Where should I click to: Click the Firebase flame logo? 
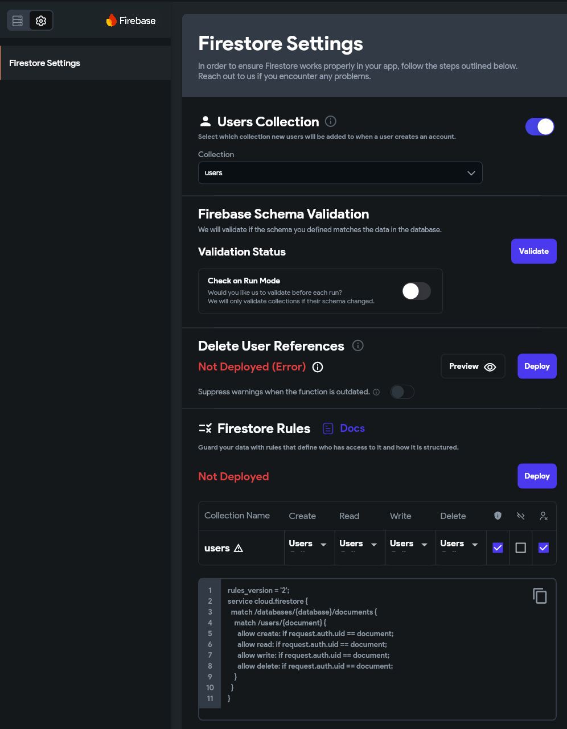[111, 20]
